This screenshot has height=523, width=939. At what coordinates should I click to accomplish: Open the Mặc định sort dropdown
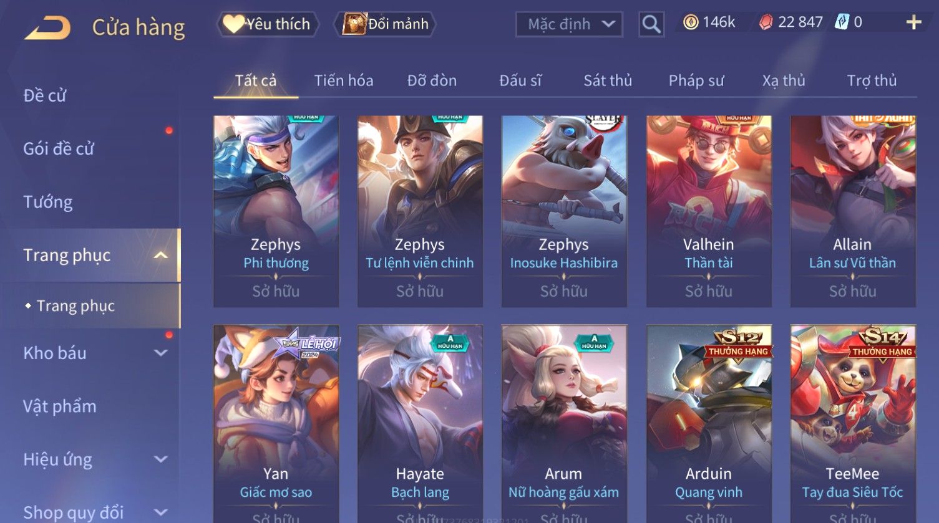point(569,24)
